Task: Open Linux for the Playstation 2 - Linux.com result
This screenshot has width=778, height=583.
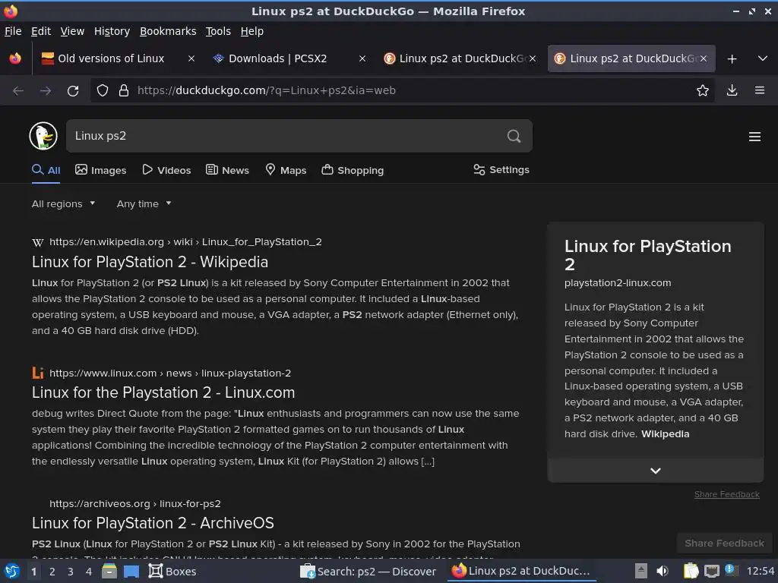Action: coord(163,392)
